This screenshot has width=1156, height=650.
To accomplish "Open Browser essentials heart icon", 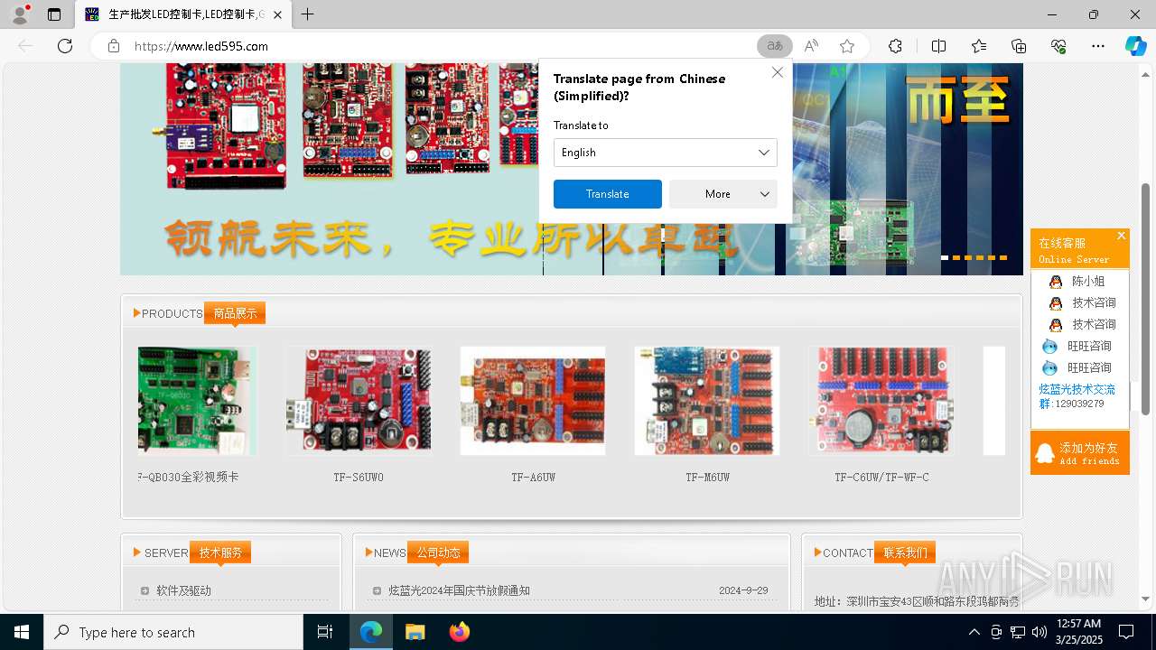I will 1058,46.
